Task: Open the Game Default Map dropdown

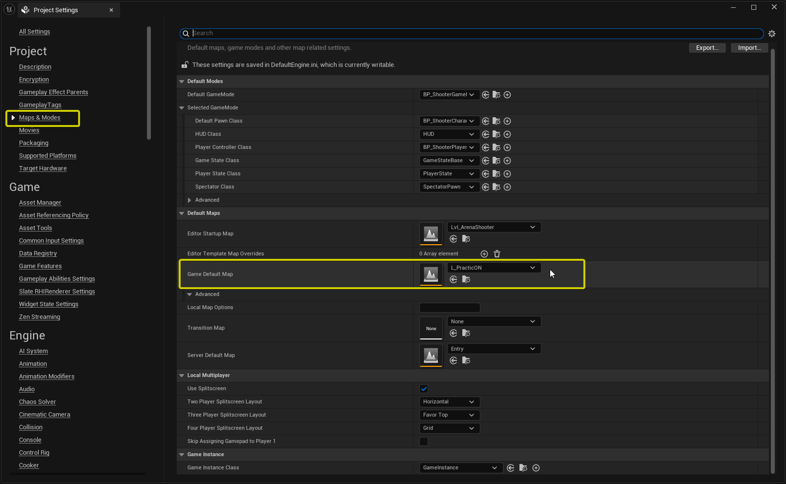Action: coord(494,268)
